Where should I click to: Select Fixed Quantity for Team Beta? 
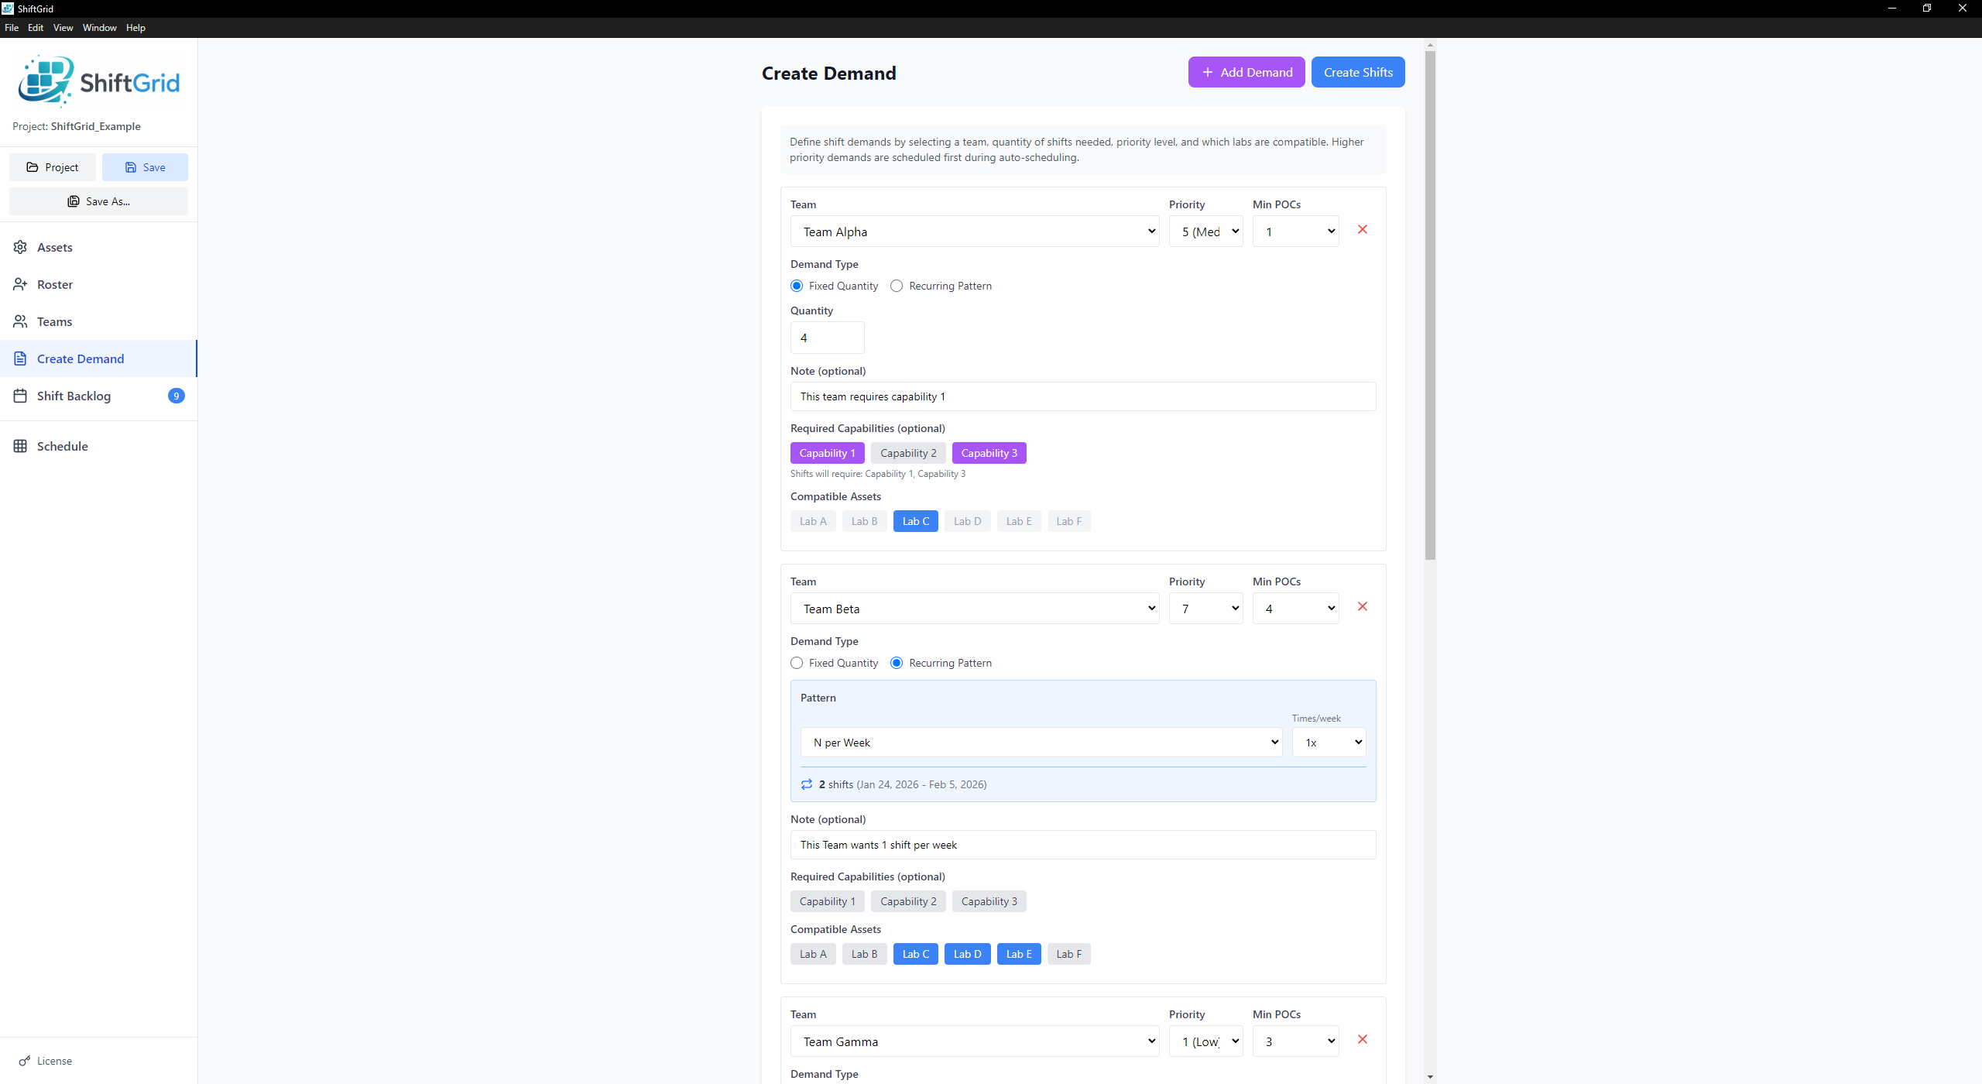tap(797, 663)
